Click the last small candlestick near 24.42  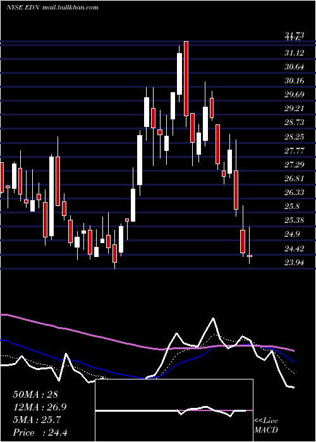point(250,256)
